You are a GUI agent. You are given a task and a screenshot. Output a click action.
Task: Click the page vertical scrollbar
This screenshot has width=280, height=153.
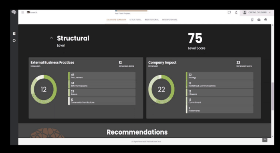[x=272, y=96]
